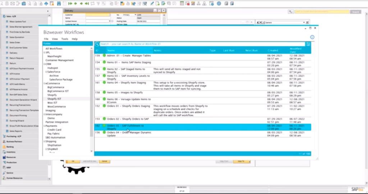Open Dunning Wizard in SAP main menu

pyautogui.click(x=17, y=120)
